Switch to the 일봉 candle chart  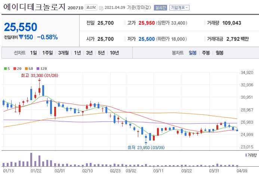click(x=193, y=53)
